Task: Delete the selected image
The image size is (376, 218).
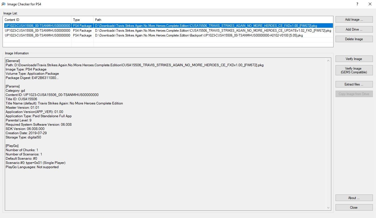Action: pos(354,39)
